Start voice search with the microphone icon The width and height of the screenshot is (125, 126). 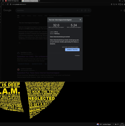(82, 10)
